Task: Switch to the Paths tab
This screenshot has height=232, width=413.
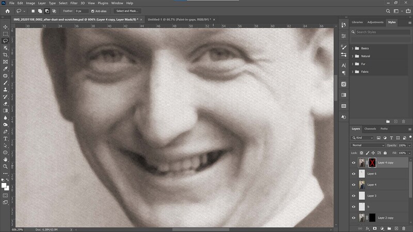Action: click(x=384, y=128)
